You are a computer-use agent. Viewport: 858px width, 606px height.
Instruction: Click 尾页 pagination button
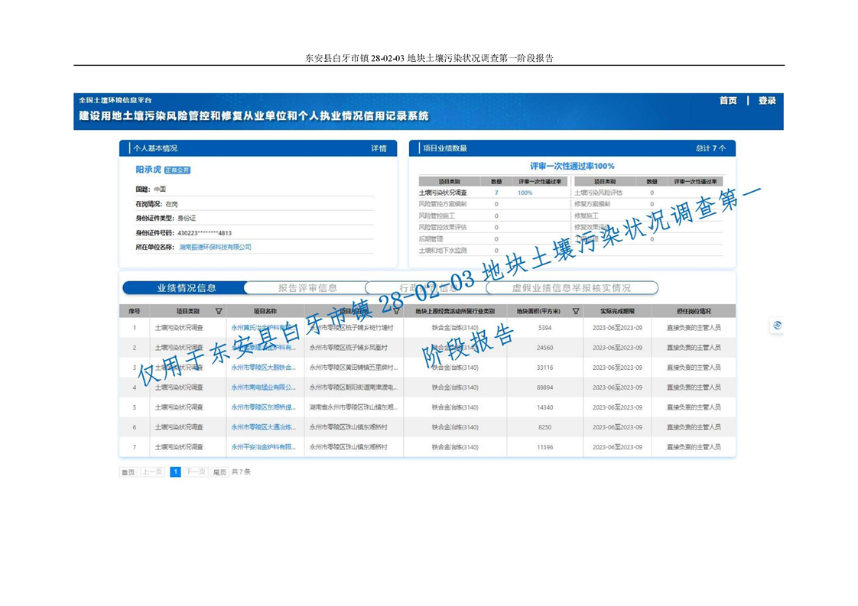point(219,472)
